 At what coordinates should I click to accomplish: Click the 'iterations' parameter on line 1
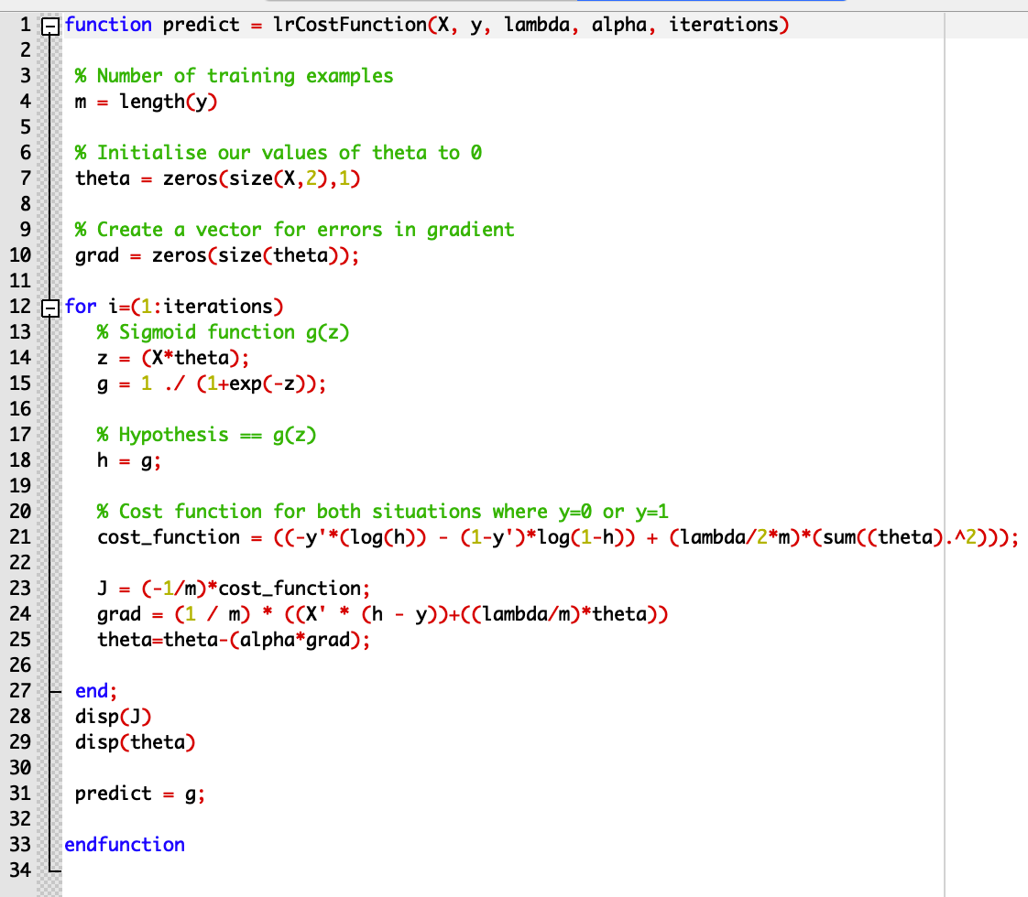(723, 25)
